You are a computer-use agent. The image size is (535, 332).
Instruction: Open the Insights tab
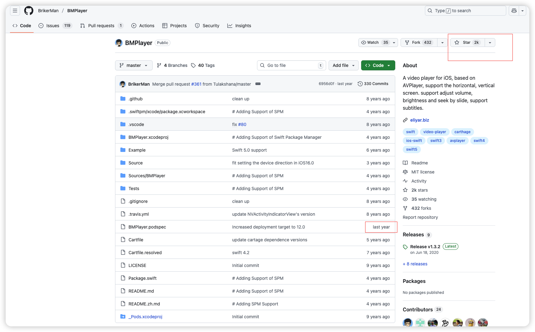pos(239,26)
